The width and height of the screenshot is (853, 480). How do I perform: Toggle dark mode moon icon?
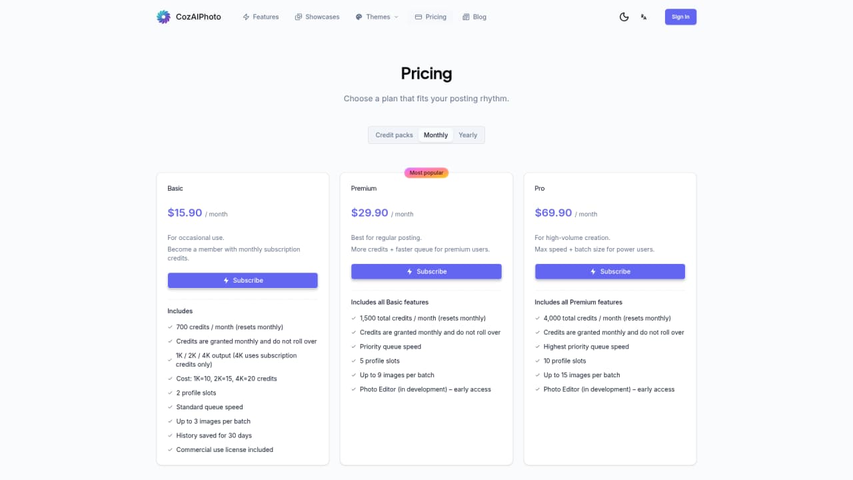point(624,17)
